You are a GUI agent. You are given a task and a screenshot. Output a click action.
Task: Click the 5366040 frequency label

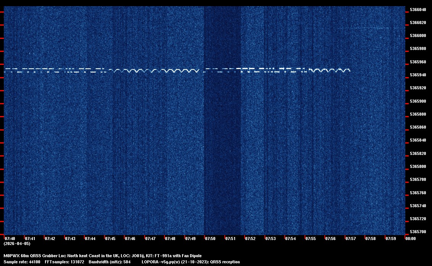(x=417, y=10)
